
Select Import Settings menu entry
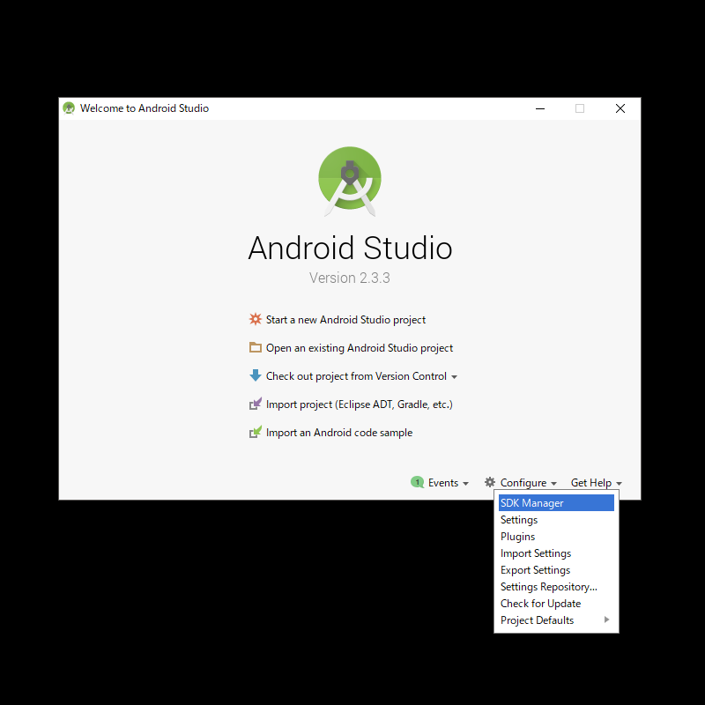click(556, 553)
